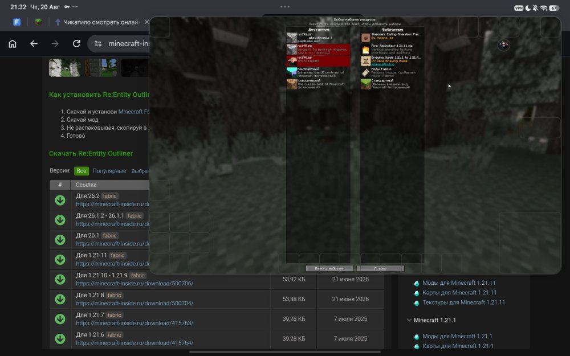Image resolution: width=570 pixels, height=356 pixels.
Task: Open the Папка с наборами pack folder
Action: point(329,268)
